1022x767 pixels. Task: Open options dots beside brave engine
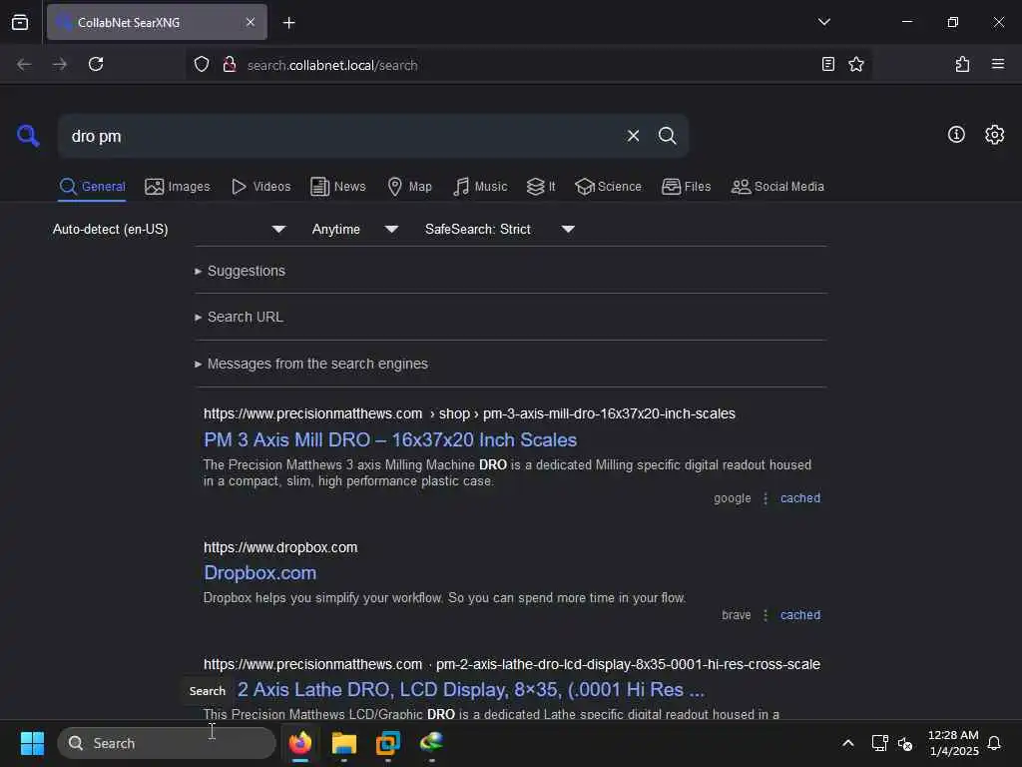click(x=766, y=615)
